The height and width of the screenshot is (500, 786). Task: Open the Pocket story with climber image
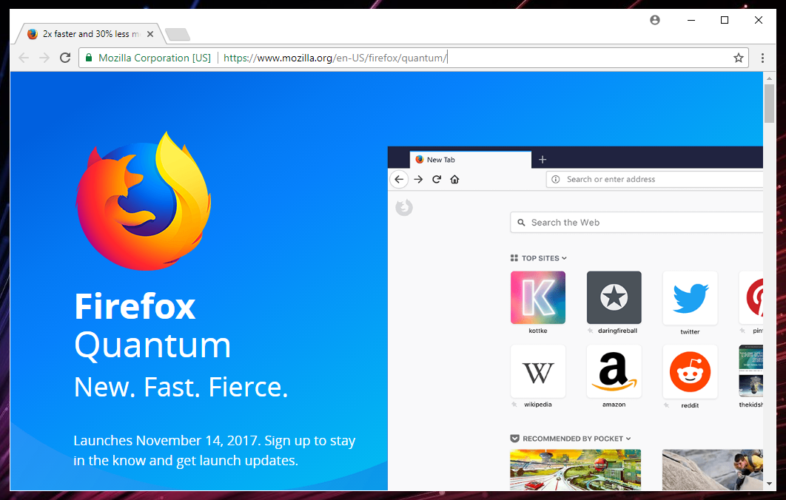tap(712, 470)
